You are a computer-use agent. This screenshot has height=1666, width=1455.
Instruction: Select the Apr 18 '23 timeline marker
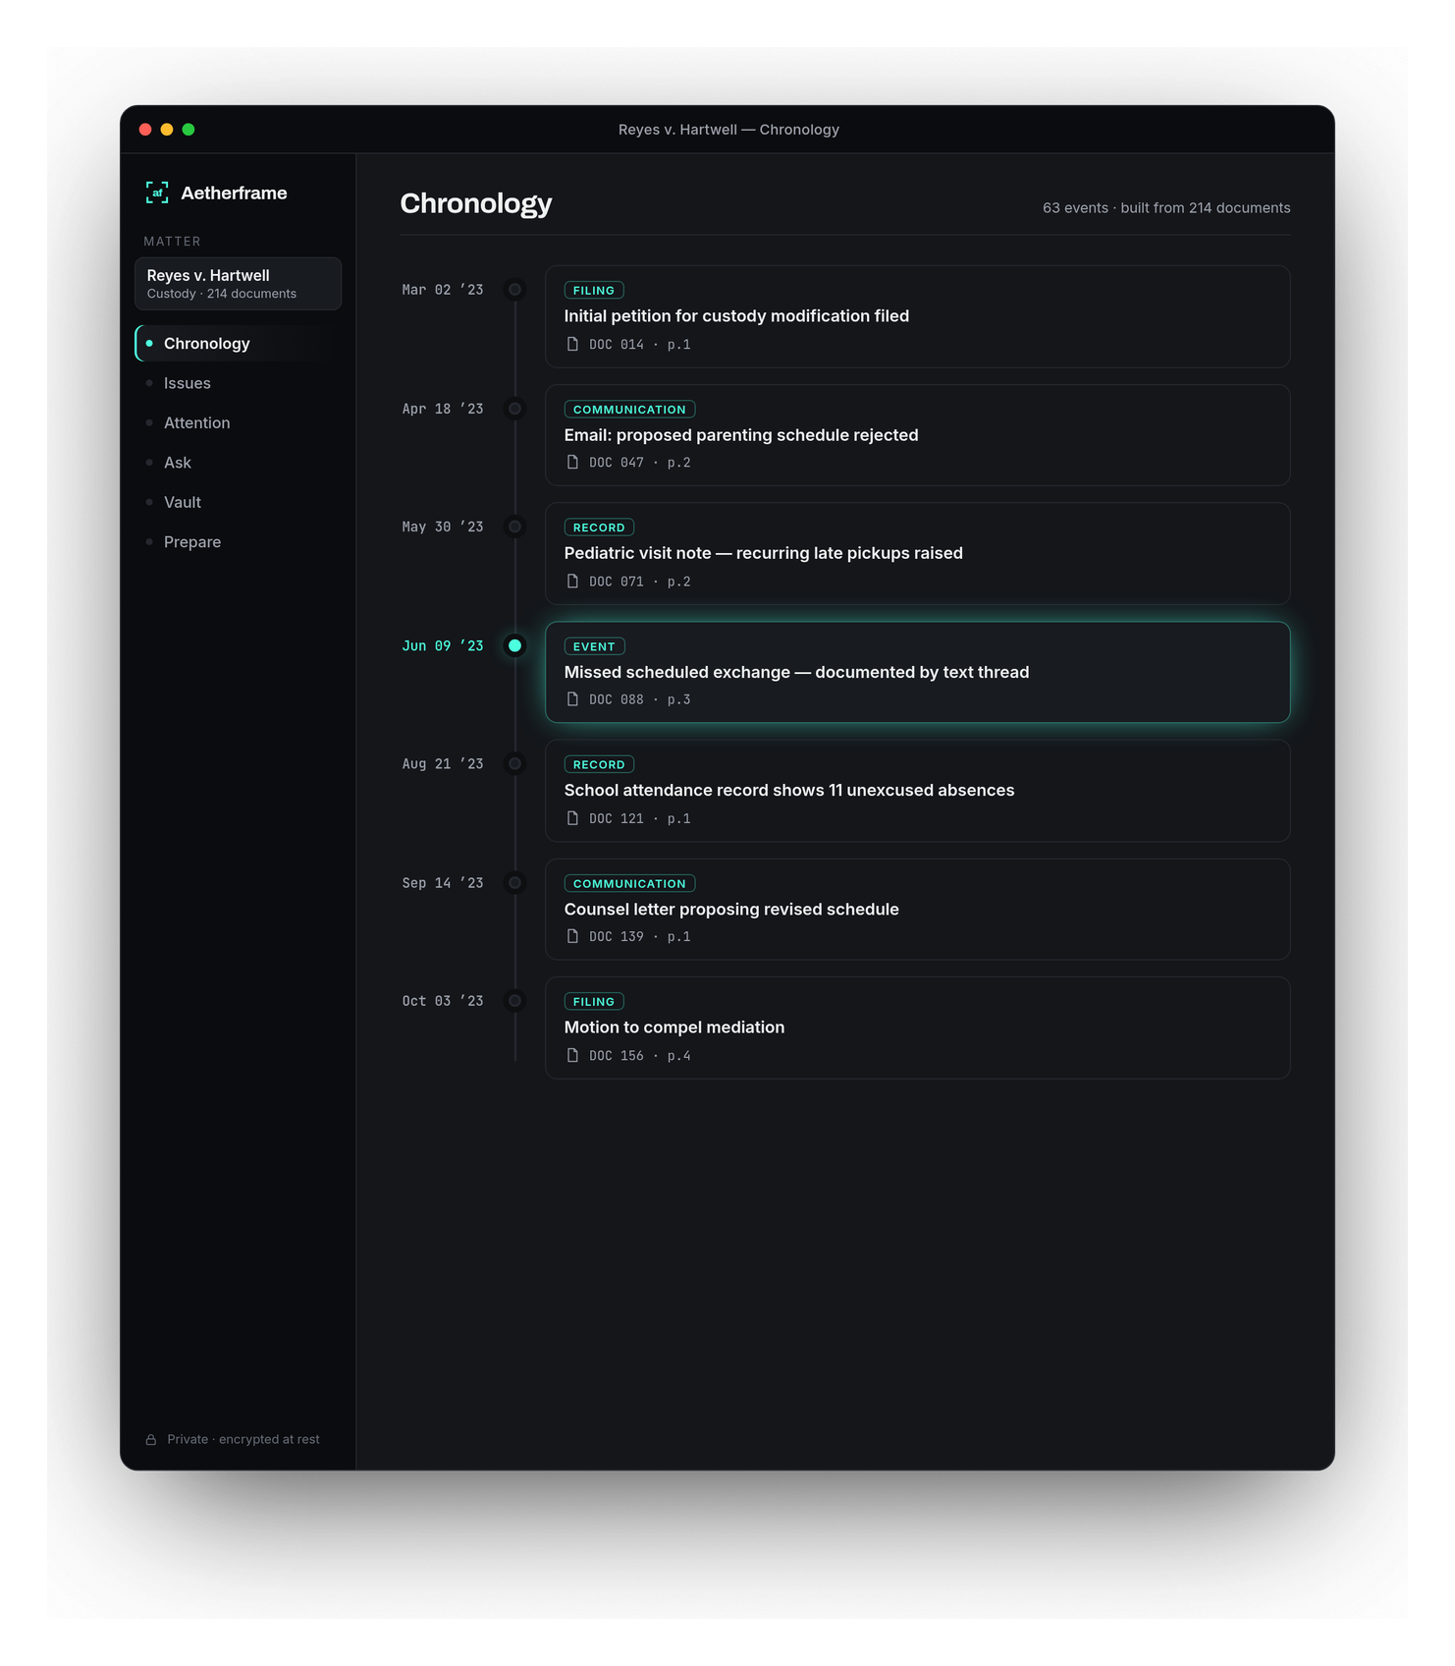tap(514, 409)
